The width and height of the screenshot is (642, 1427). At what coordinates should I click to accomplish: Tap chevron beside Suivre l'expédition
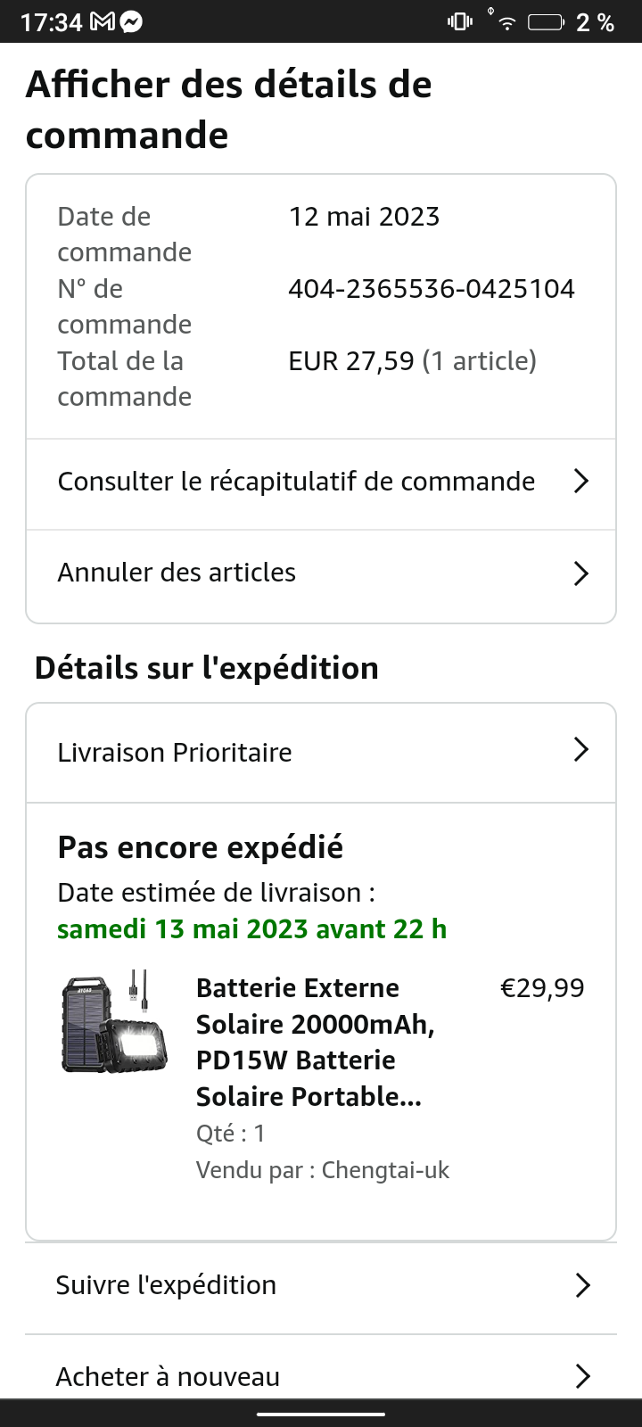583,1285
